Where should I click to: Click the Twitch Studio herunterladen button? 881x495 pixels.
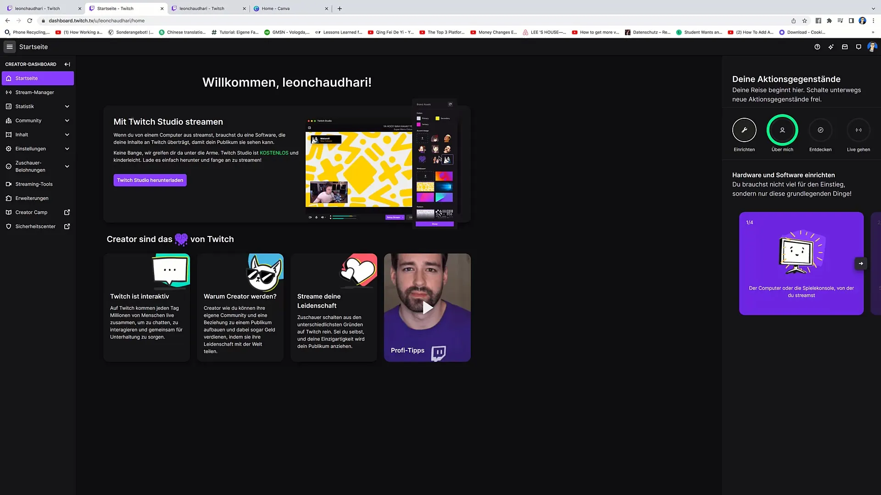click(150, 180)
